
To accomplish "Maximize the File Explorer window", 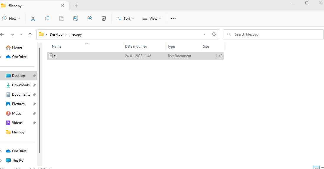I will 307,3.
